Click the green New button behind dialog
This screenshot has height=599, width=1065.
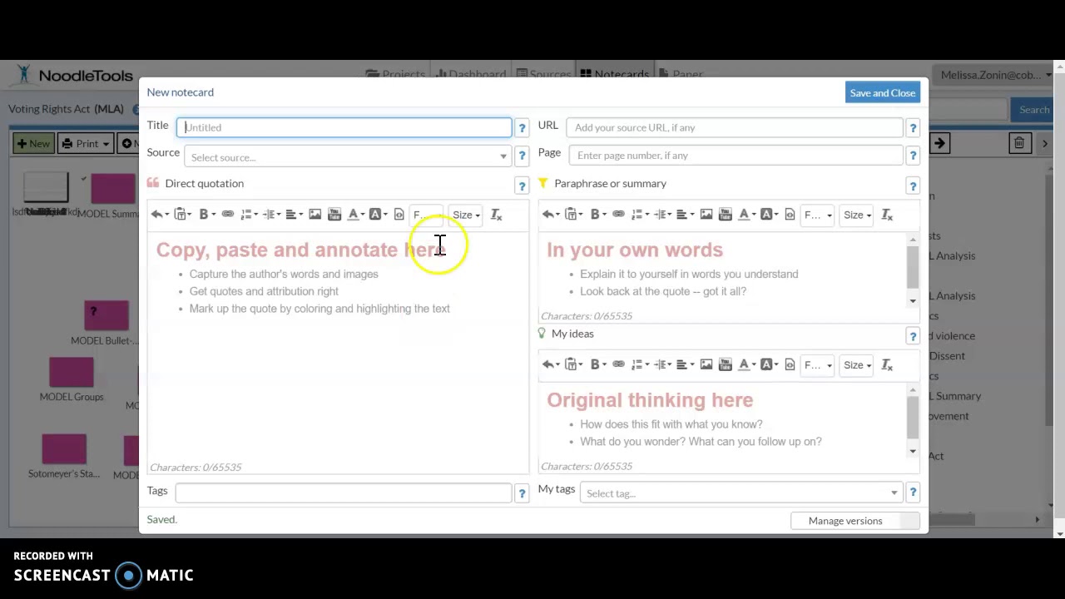(x=33, y=144)
